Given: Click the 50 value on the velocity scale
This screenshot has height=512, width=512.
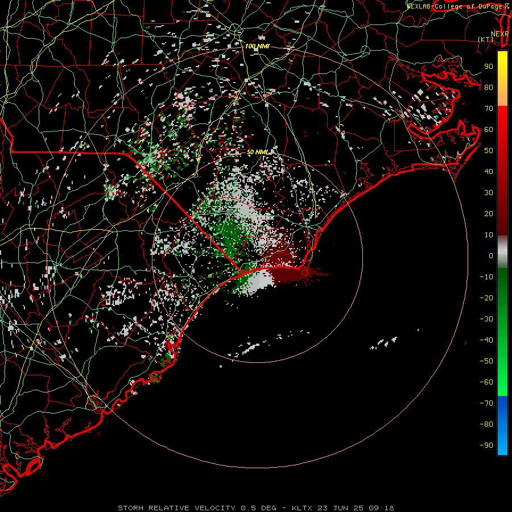Looking at the screenshot, I should [489, 151].
